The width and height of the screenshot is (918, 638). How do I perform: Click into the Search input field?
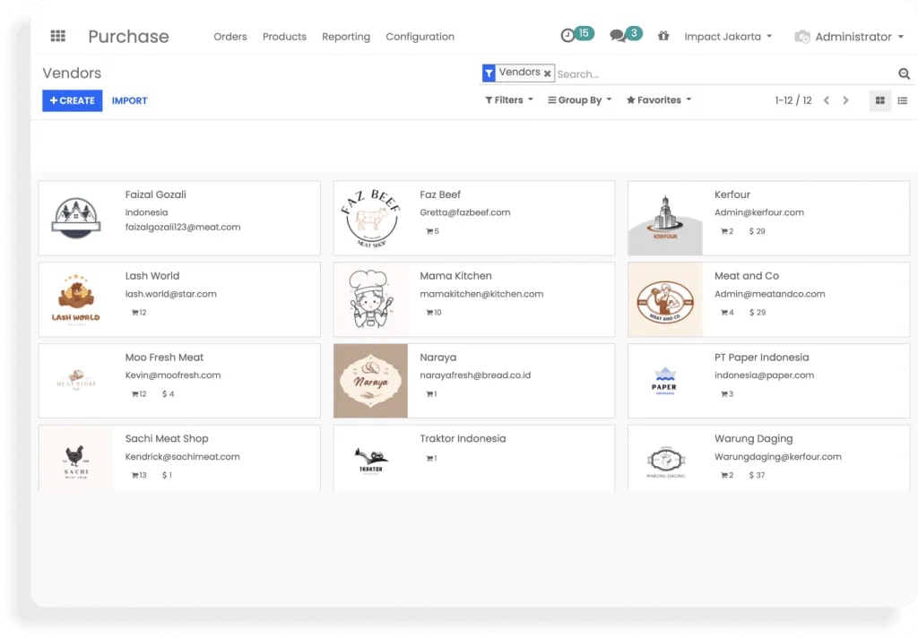click(x=717, y=74)
